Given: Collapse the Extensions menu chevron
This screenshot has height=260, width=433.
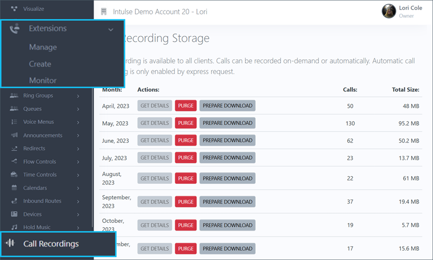Looking at the screenshot, I should 111,29.
